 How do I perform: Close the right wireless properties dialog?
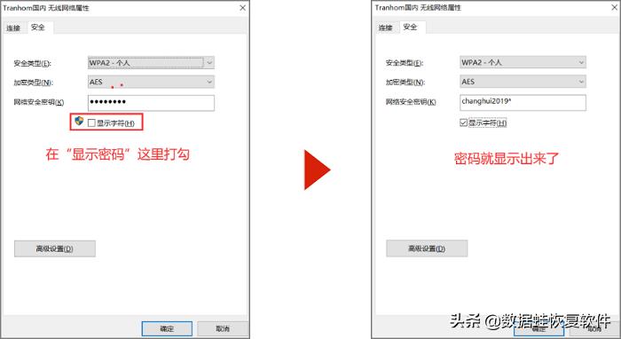coord(614,7)
